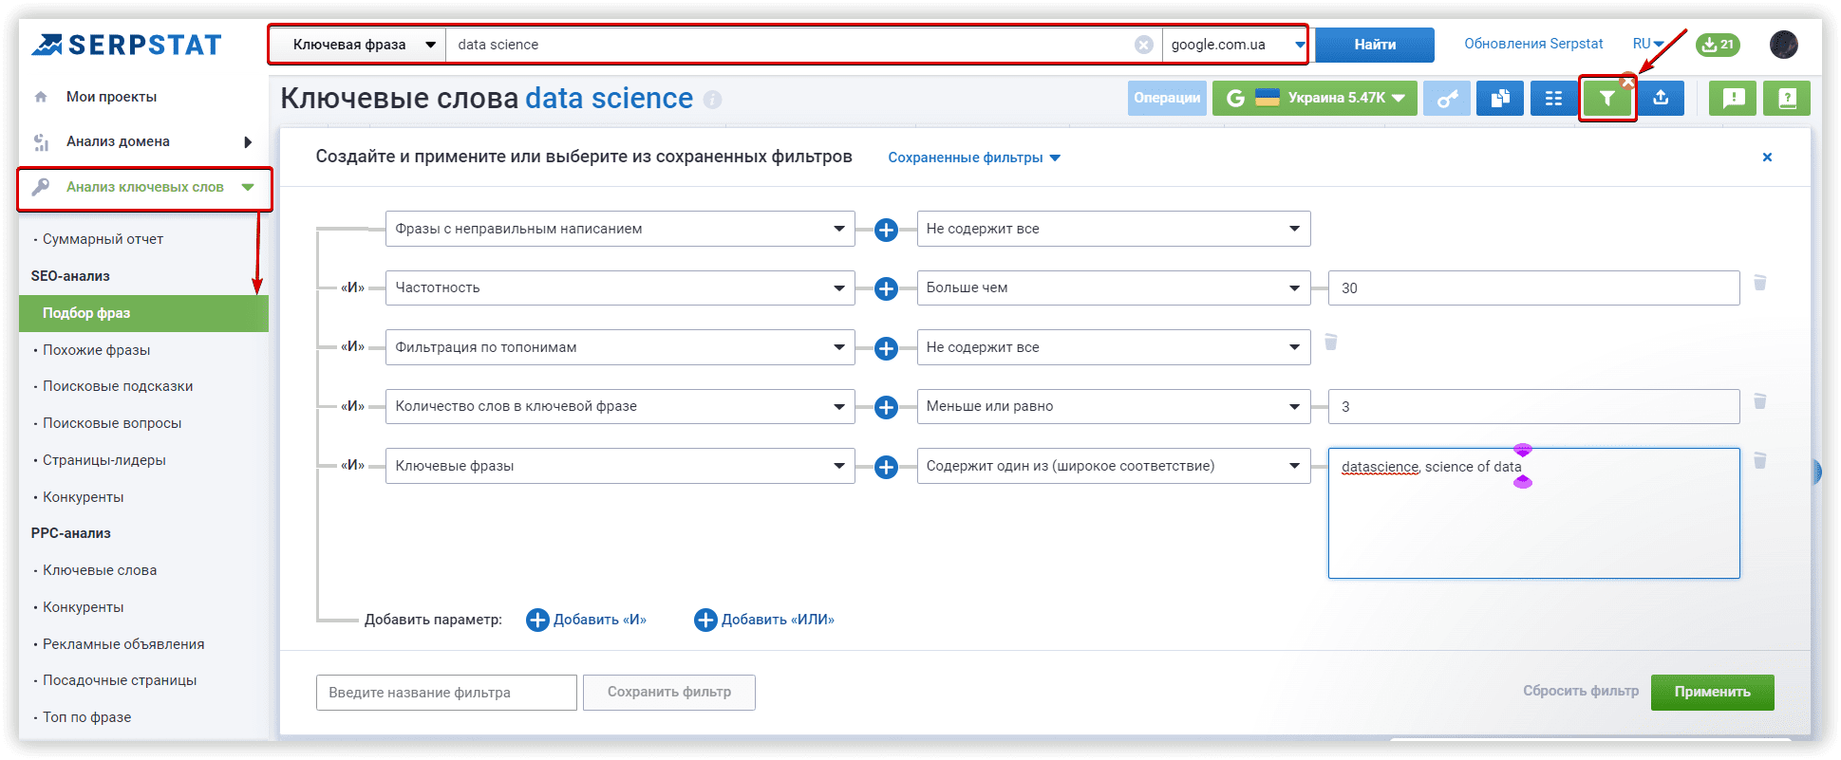Click the Введите название фильтра input field
The height and width of the screenshot is (760, 1841).
pos(446,693)
